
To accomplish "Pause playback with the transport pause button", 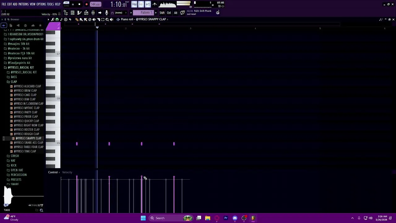I will [73, 4].
